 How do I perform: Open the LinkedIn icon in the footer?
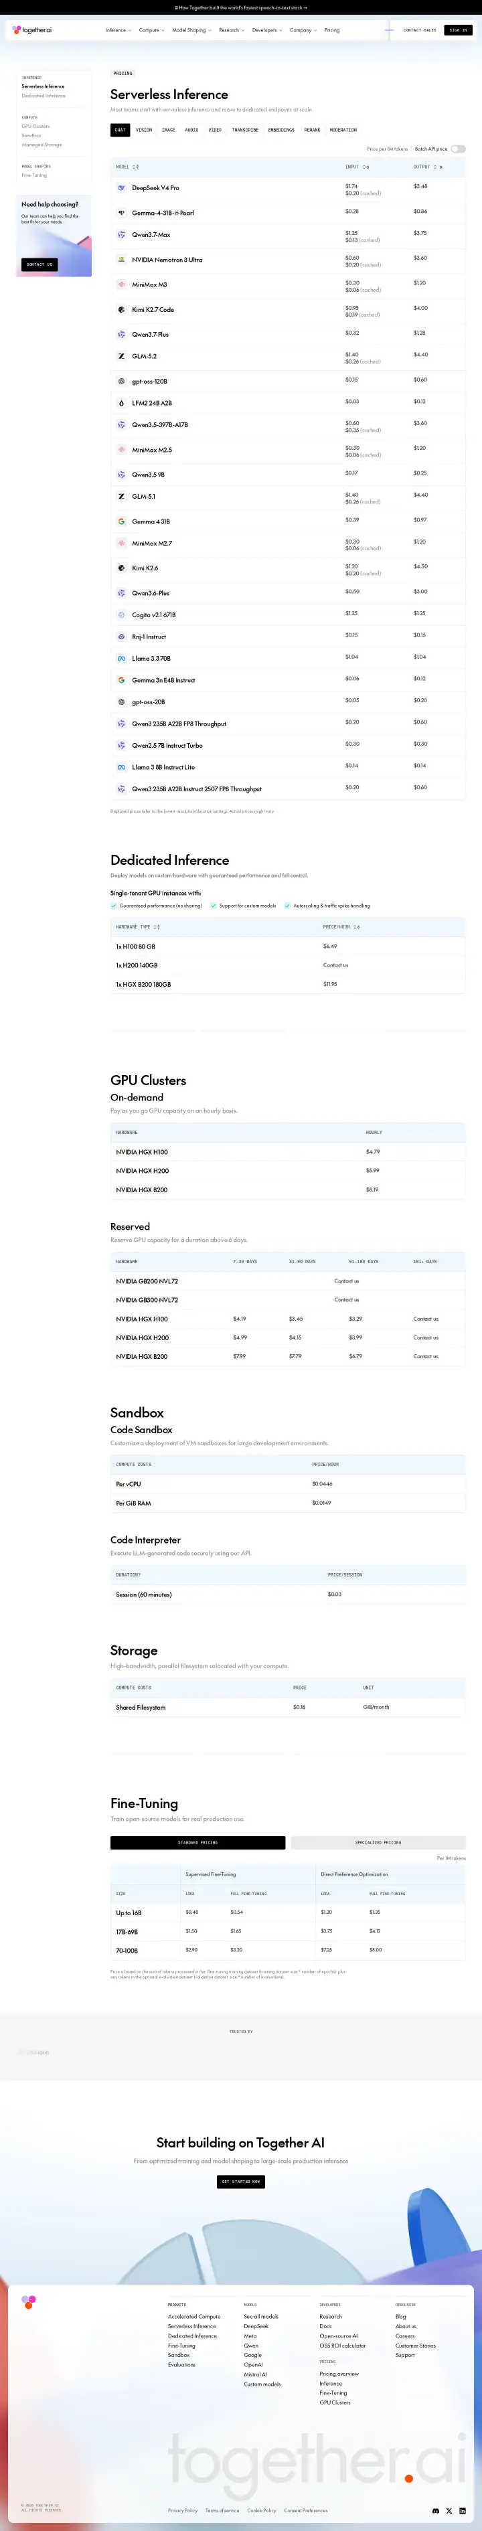pos(463,2510)
